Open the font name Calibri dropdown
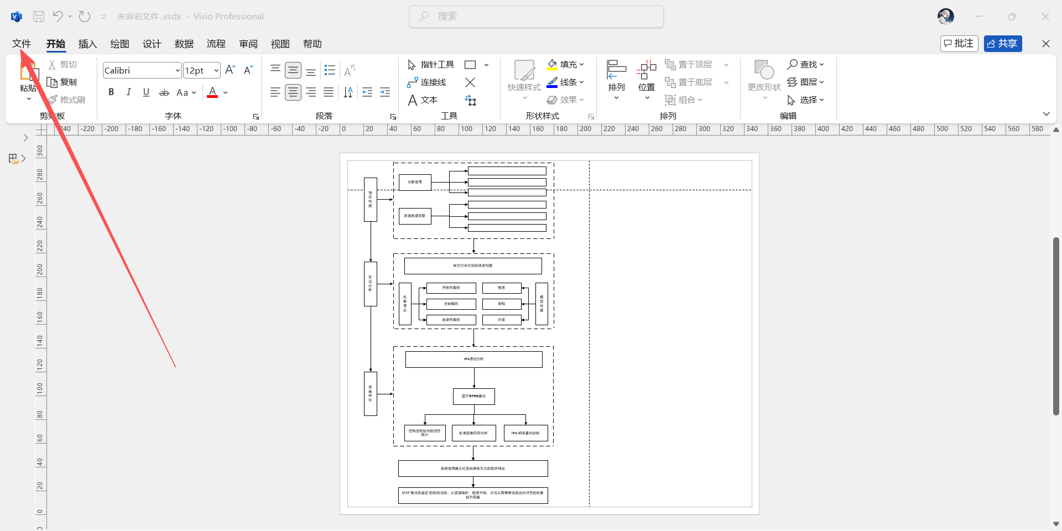 177,71
